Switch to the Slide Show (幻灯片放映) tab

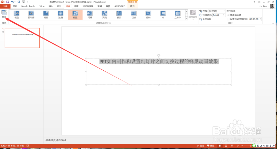pos(88,6)
